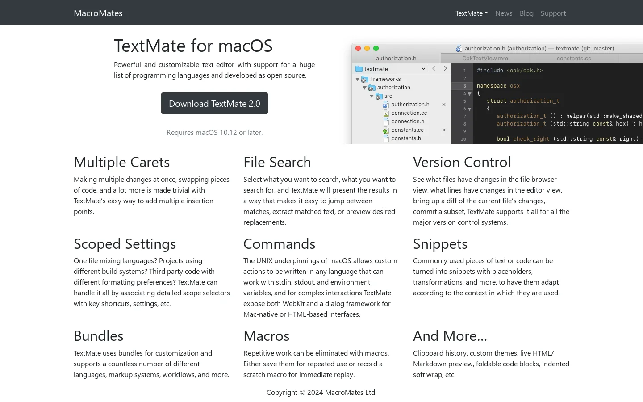Download TextMate 2.0

pyautogui.click(x=214, y=103)
